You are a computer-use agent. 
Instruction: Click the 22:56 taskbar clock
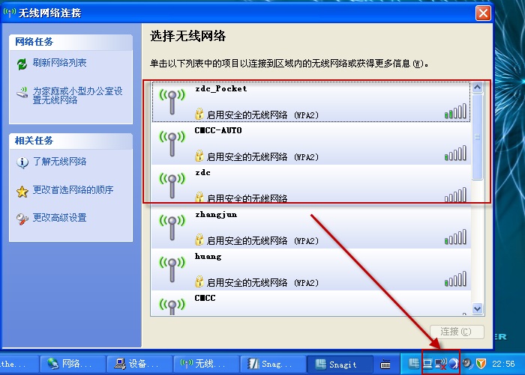503,364
